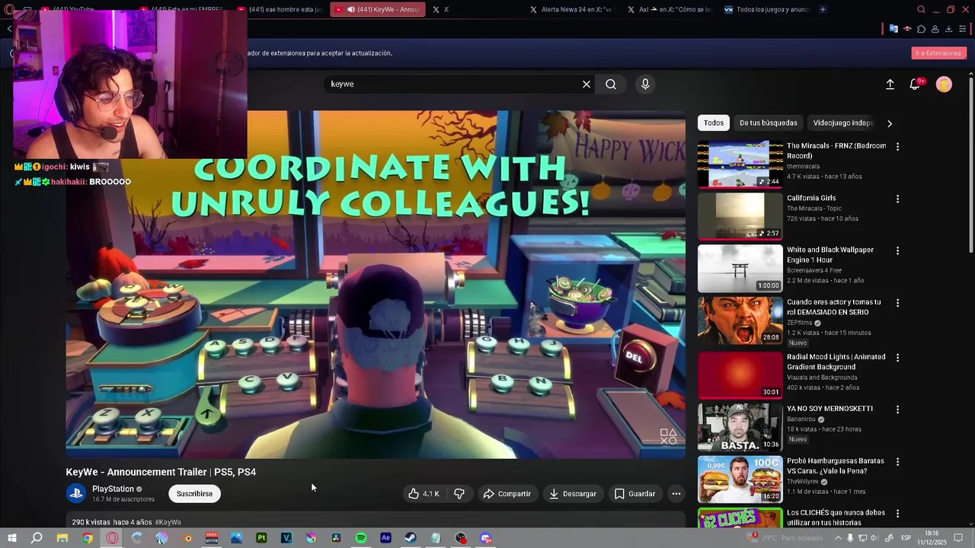The width and height of the screenshot is (975, 548).
Task: Open After Effects from the taskbar
Action: point(385,538)
